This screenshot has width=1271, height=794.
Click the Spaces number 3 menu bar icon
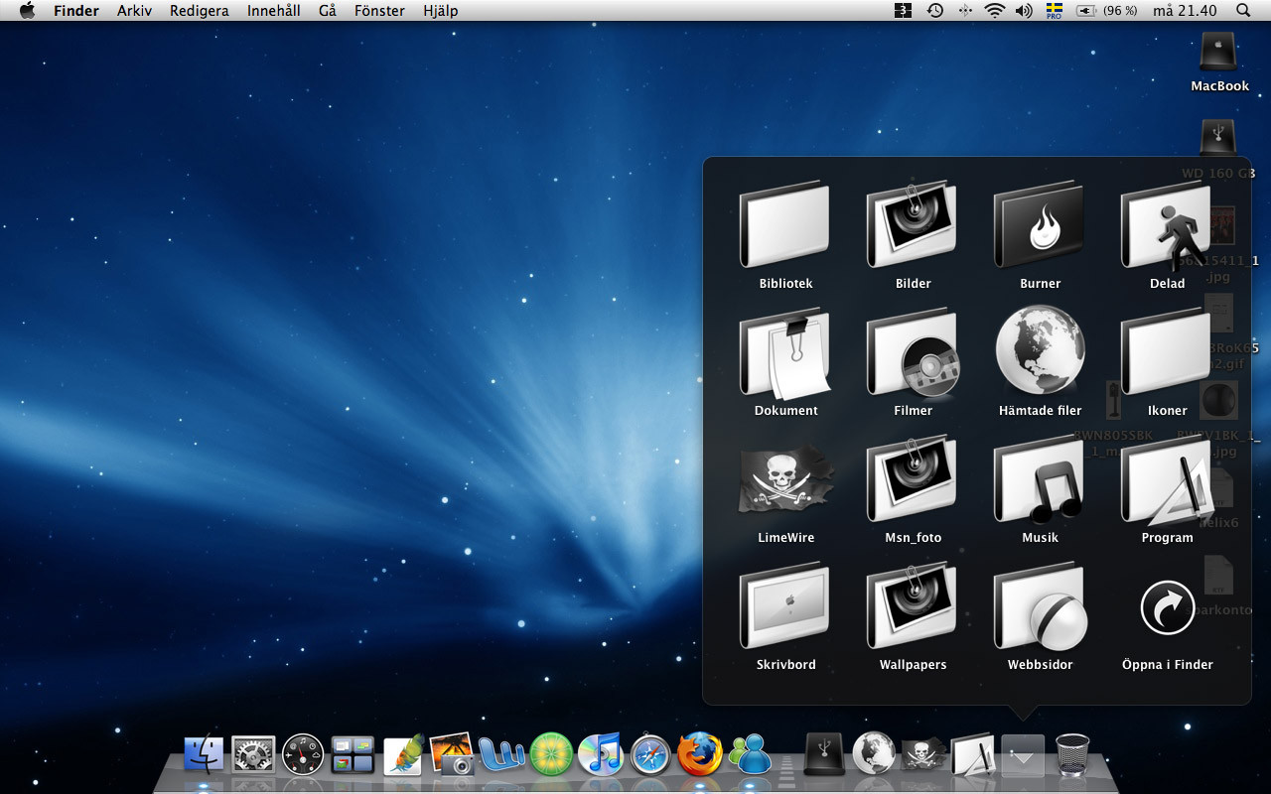click(x=903, y=11)
